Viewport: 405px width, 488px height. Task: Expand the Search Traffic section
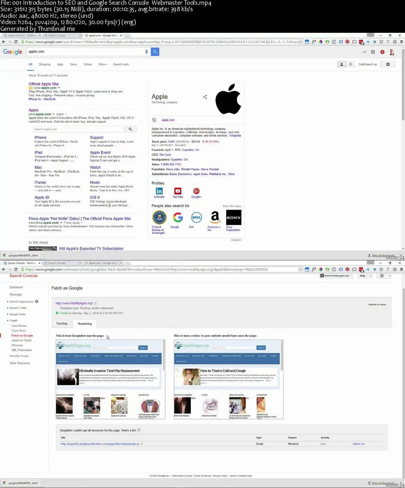click(18, 308)
